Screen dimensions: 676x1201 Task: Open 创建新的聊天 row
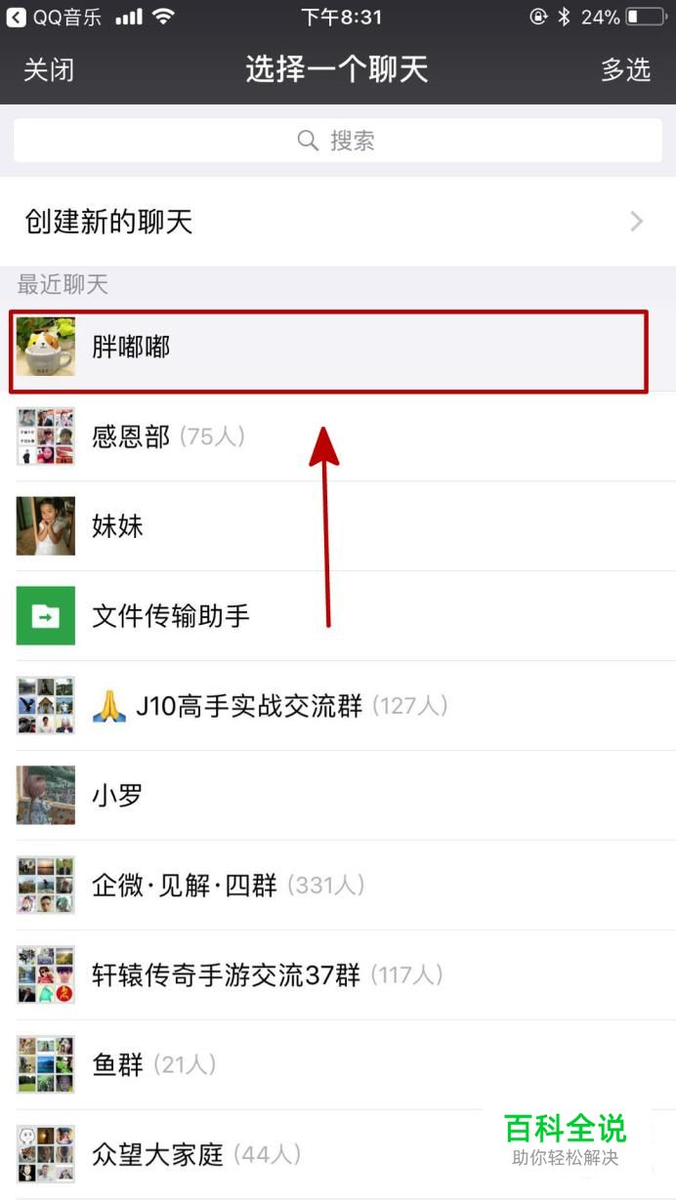[x=338, y=222]
